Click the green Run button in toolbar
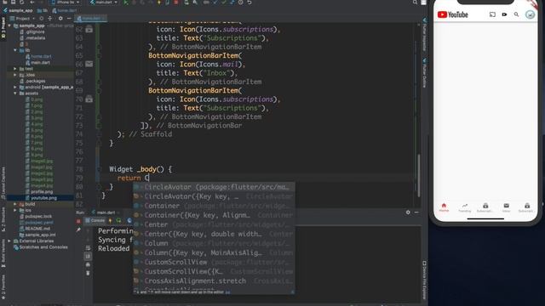The width and height of the screenshot is (545, 306). (x=126, y=3)
